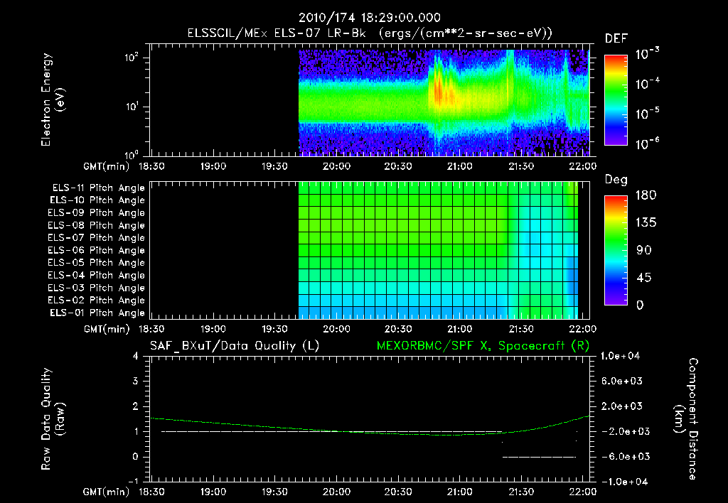The height and width of the screenshot is (503, 728).
Task: Click the 180 value on Deg scale
Action: [646, 195]
